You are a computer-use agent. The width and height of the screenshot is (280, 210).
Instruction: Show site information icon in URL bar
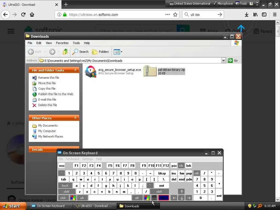click(x=59, y=14)
